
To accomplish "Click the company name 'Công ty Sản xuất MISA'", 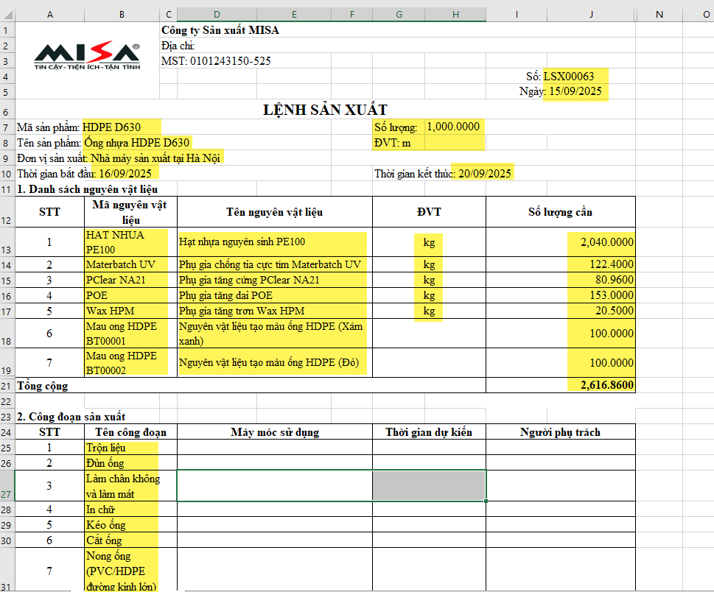I will tap(220, 30).
